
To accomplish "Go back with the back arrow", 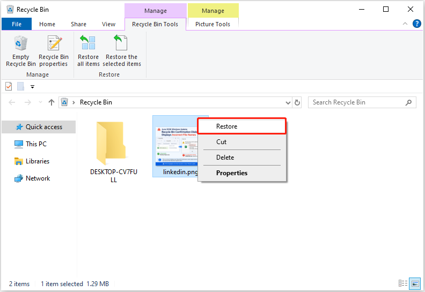I will point(12,102).
